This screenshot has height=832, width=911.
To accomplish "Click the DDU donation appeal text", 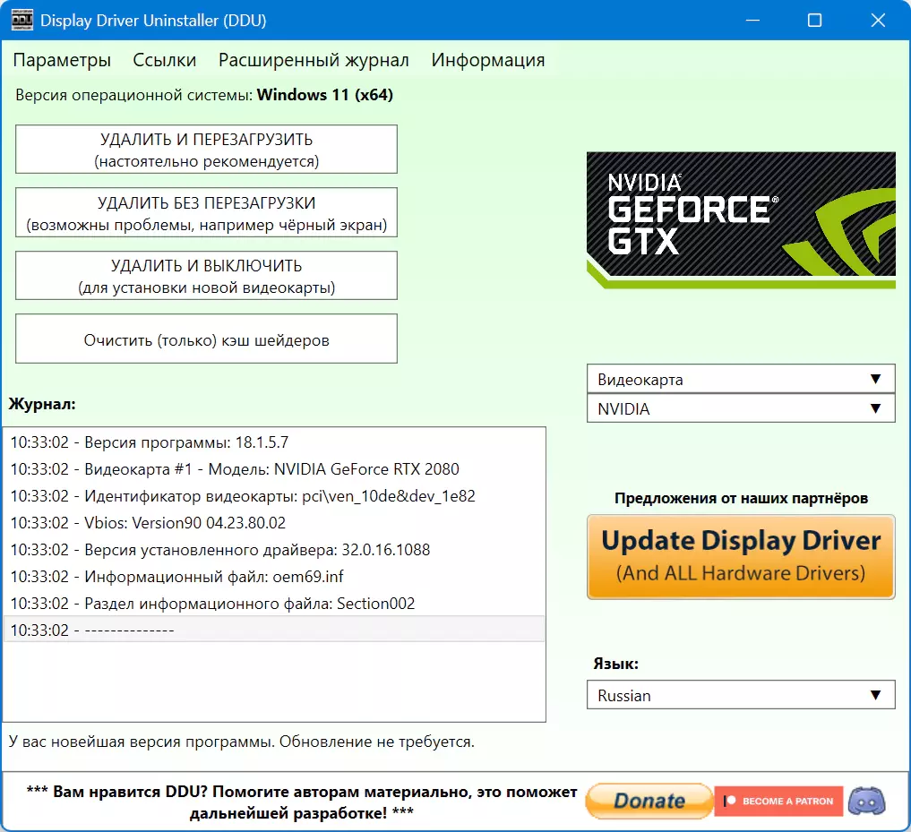I will [x=302, y=802].
